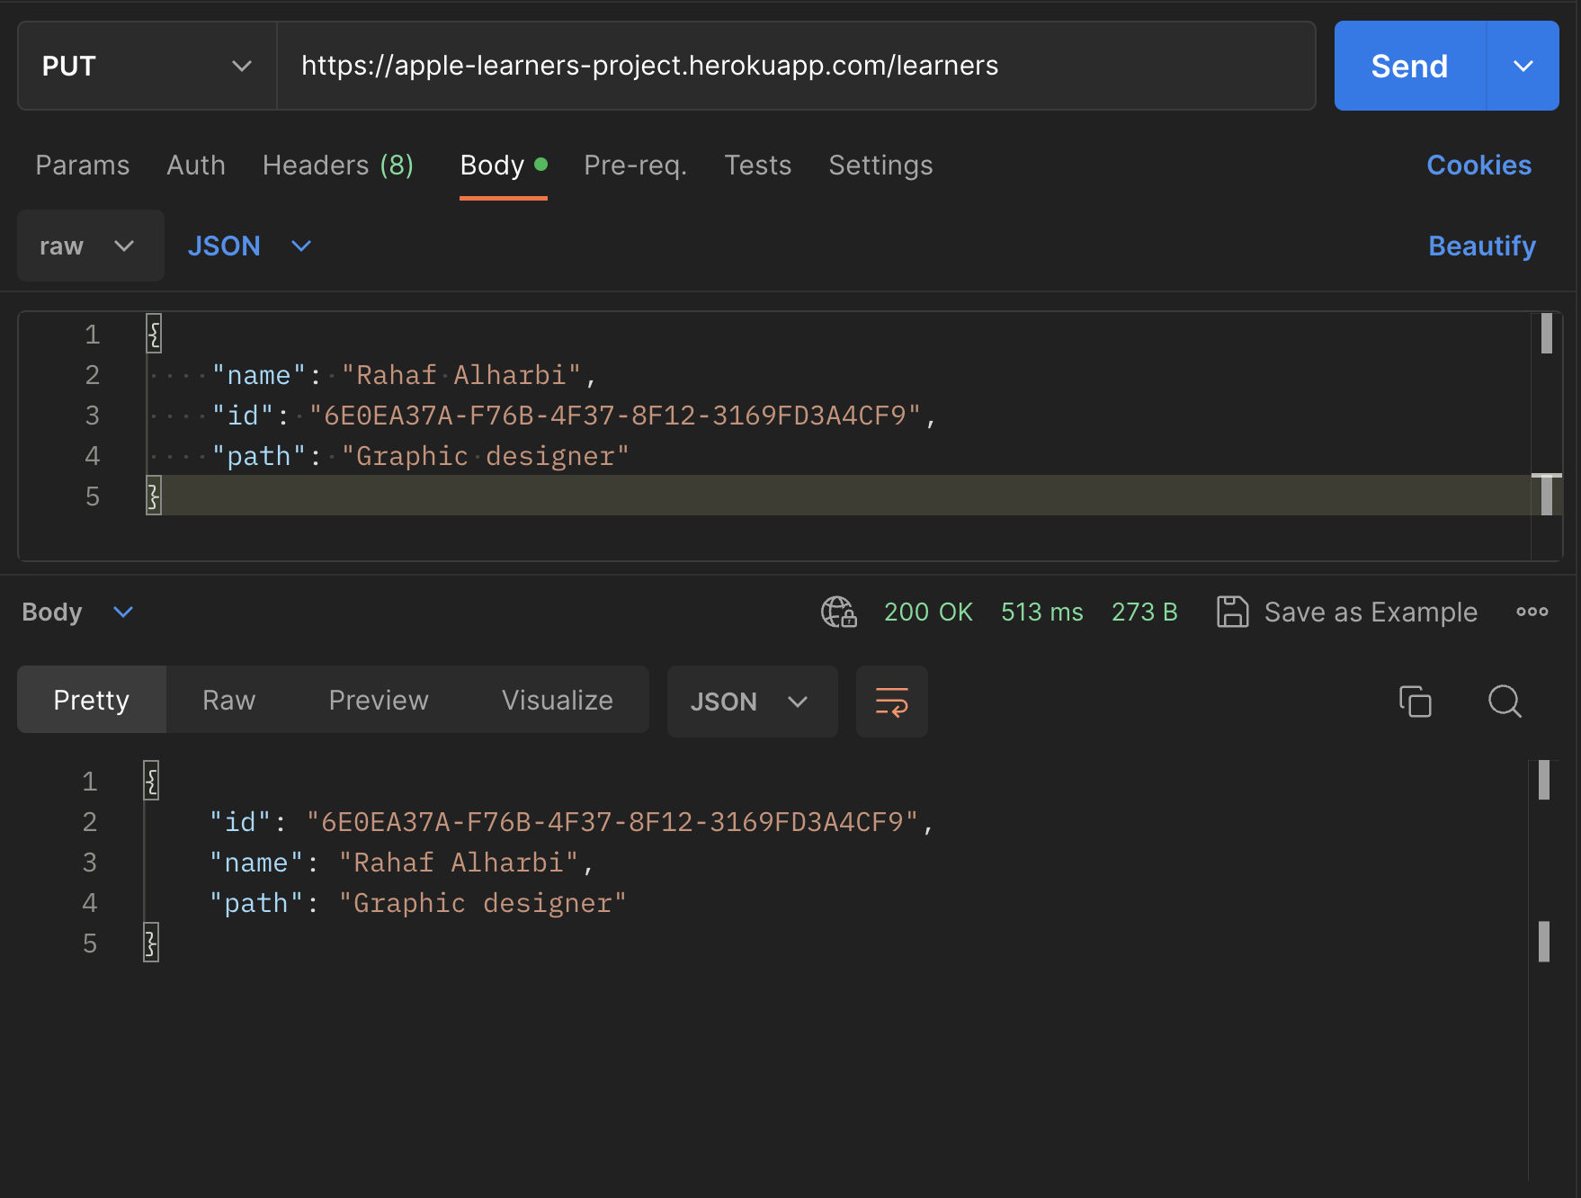Open the Cookies link

(1479, 165)
